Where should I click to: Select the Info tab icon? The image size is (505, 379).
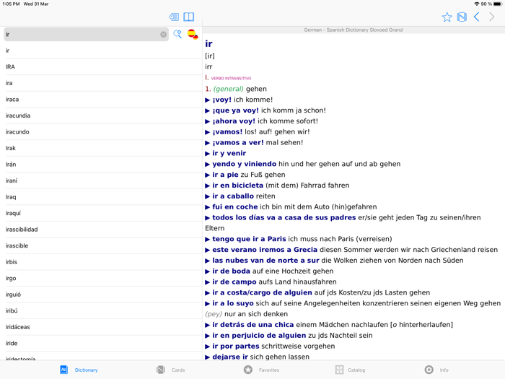[x=429, y=370]
